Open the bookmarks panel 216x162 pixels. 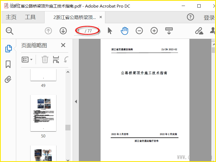(x=8, y=64)
